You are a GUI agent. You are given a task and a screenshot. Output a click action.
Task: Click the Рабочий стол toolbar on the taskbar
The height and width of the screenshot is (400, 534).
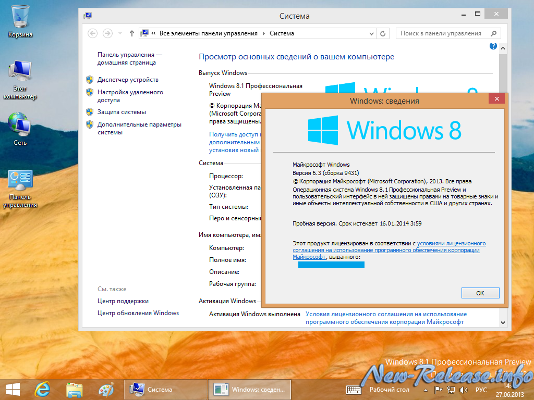point(389,390)
